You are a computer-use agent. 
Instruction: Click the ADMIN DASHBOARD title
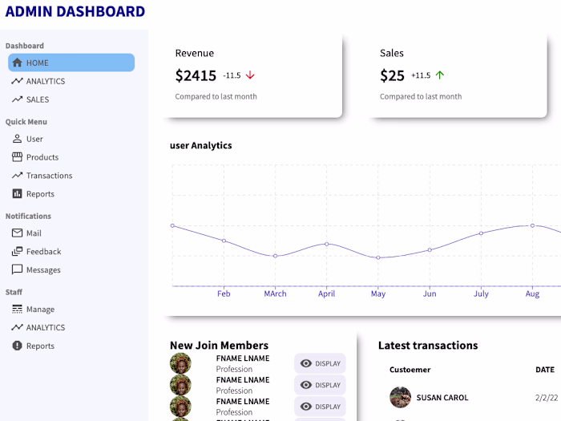pyautogui.click(x=75, y=11)
